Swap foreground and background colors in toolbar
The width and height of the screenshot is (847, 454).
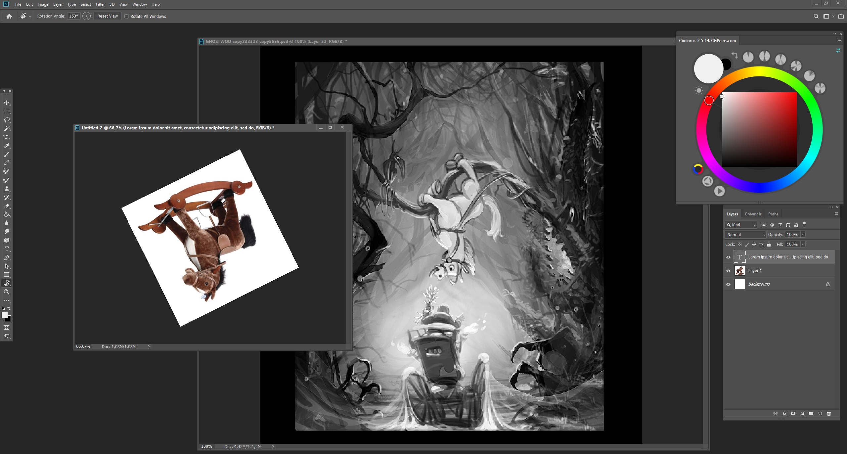(9, 308)
